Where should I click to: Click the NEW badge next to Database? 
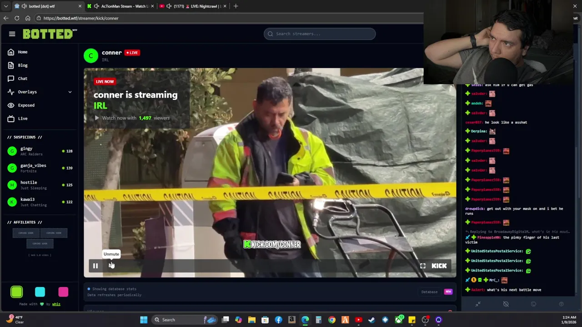tap(448, 292)
